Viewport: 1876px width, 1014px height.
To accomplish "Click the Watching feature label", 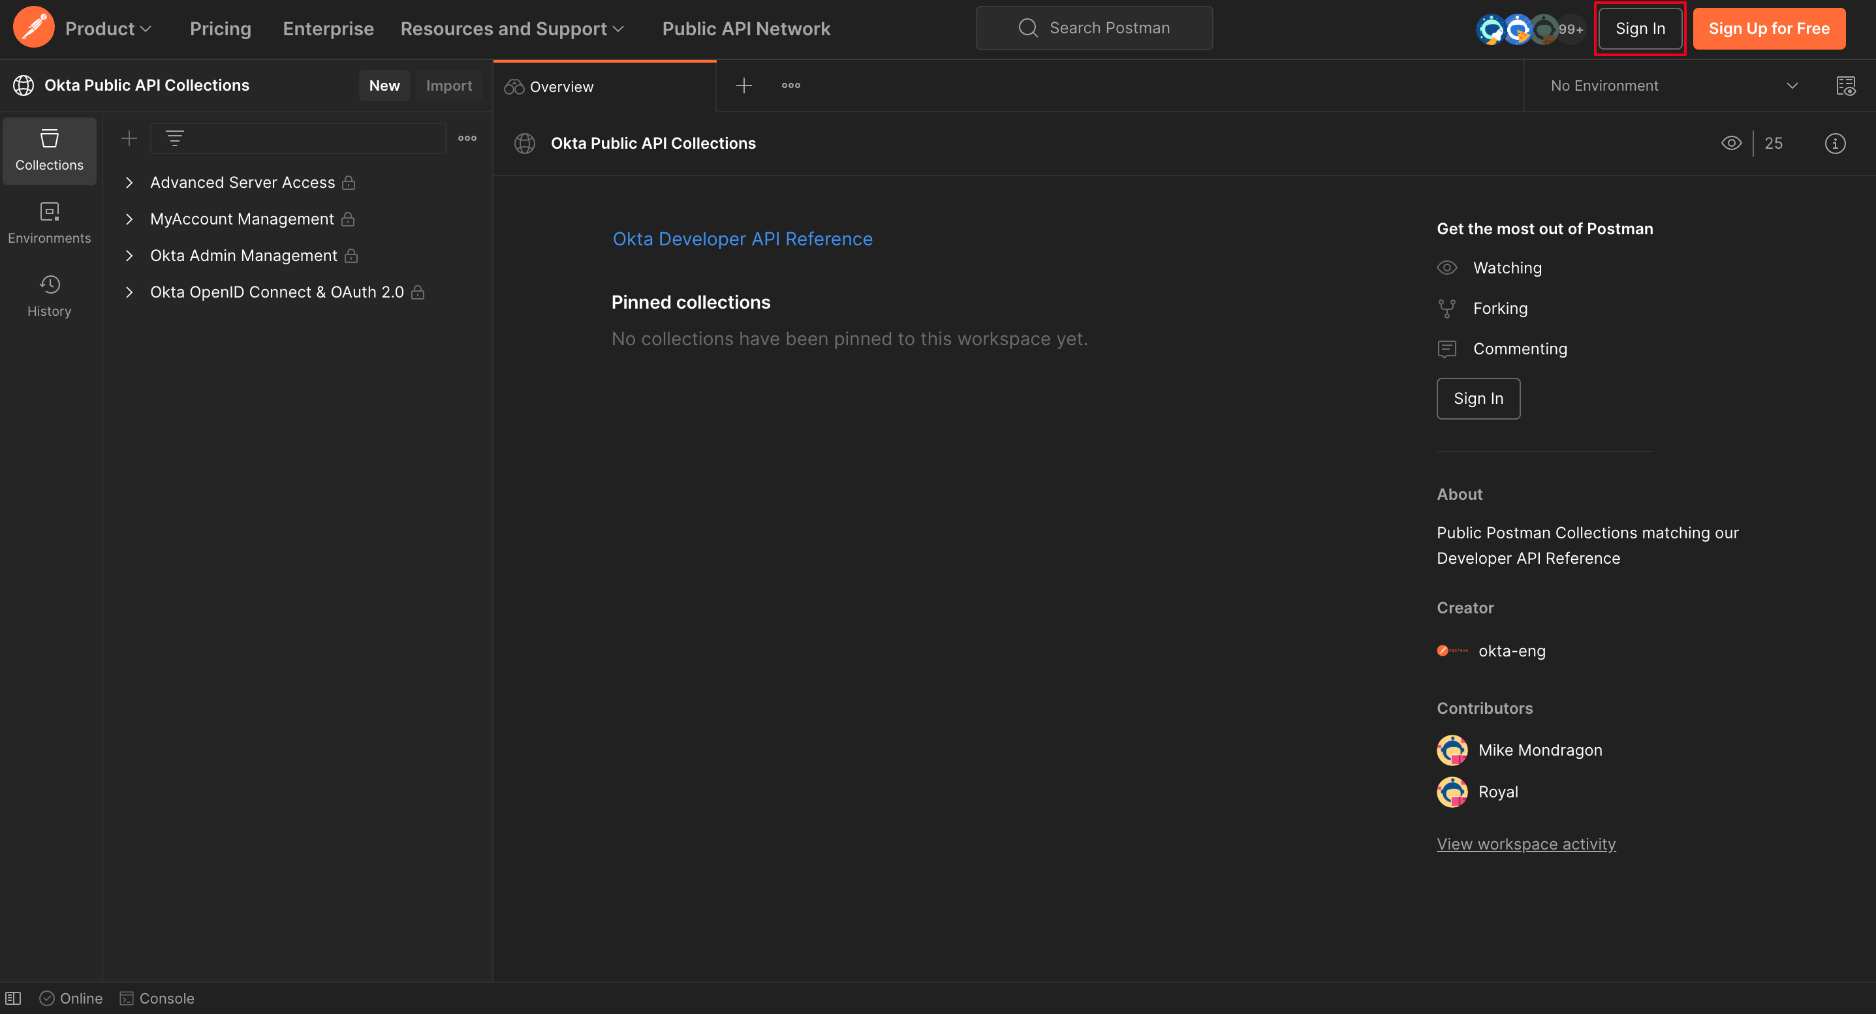I will (x=1507, y=268).
